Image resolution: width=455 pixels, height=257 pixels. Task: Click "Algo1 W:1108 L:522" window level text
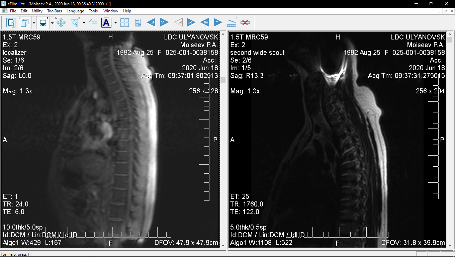[261, 243]
